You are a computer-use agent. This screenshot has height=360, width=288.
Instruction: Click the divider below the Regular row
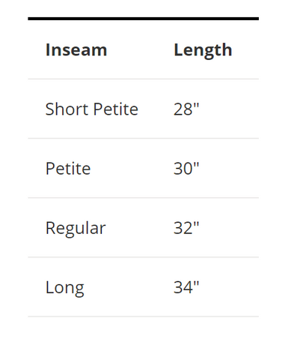pos(144,257)
